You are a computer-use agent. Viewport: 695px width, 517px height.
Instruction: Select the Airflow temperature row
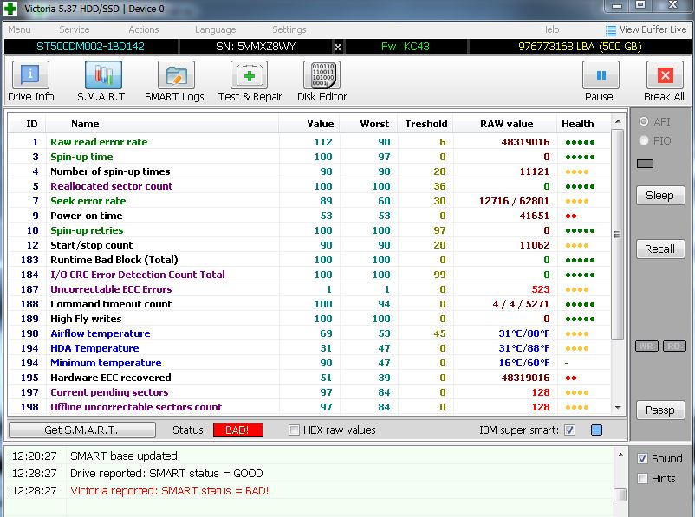coord(309,333)
